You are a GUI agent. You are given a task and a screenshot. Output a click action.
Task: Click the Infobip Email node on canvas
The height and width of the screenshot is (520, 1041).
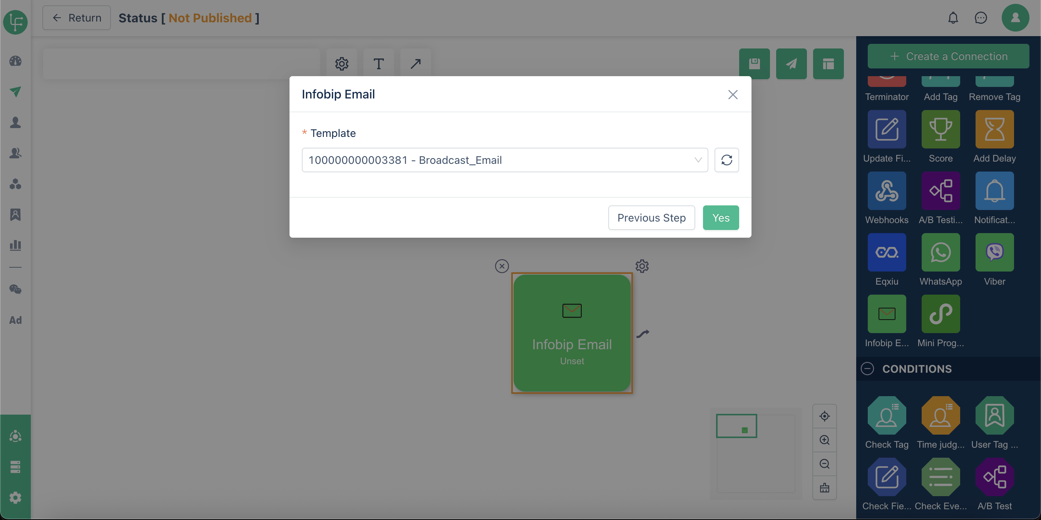point(571,333)
